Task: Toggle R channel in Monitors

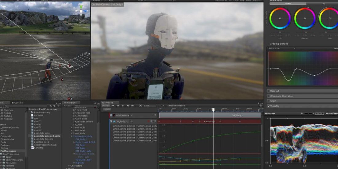Action: (317, 113)
